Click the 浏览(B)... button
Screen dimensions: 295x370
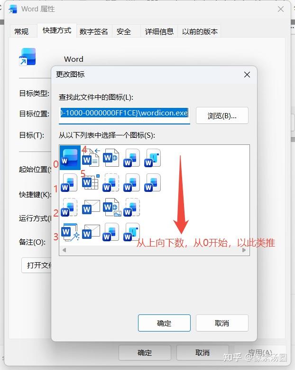click(222, 115)
